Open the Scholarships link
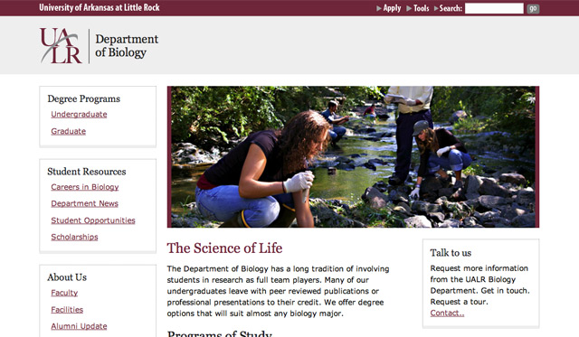 coord(74,237)
